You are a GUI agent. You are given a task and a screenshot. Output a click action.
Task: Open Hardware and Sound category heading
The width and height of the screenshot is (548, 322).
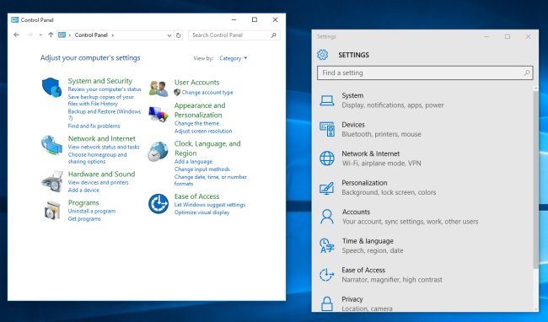pos(101,174)
